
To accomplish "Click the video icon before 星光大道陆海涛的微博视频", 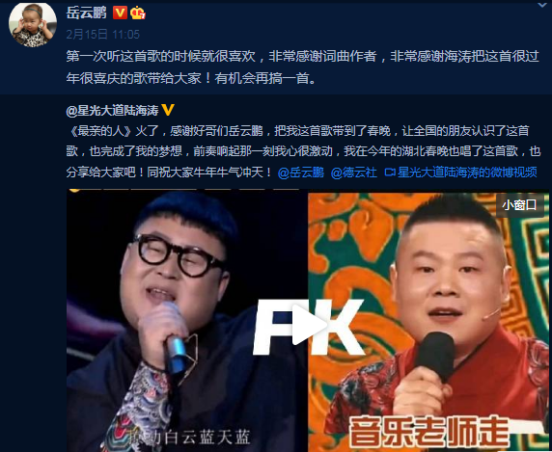I will [390, 173].
